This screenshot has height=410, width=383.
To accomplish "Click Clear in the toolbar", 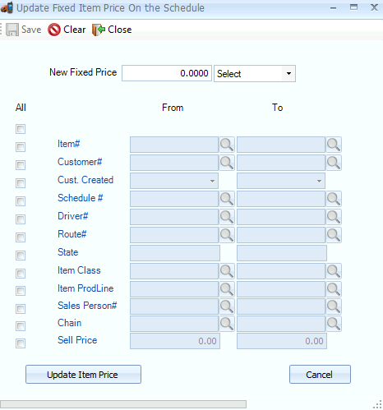I will click(x=67, y=30).
